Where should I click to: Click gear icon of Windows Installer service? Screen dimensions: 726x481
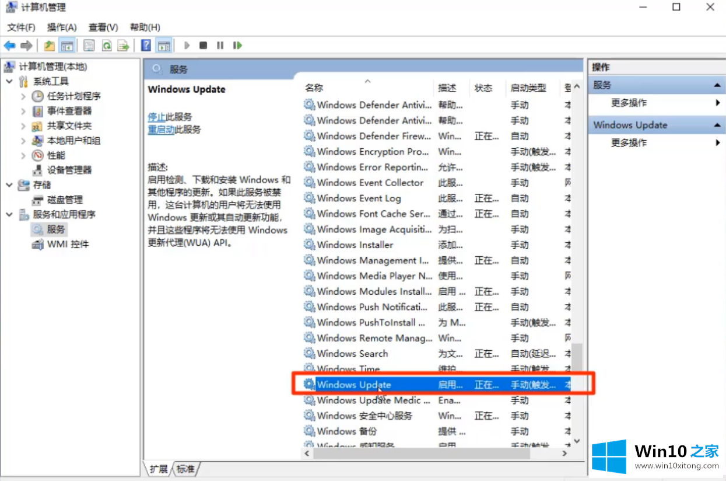click(x=309, y=245)
